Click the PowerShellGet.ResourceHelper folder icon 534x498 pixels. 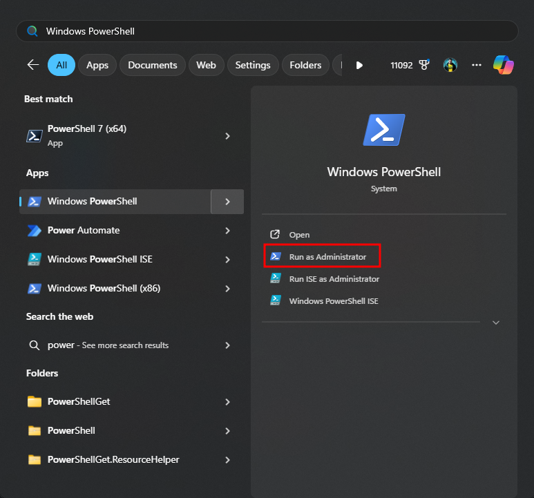35,459
